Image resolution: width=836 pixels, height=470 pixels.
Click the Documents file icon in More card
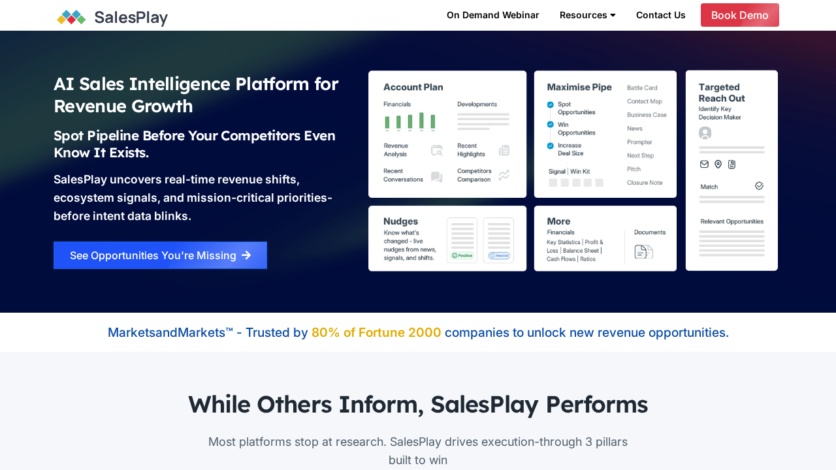click(643, 251)
